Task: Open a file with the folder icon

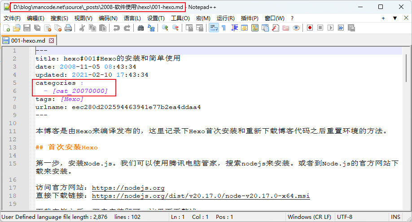Action: tap(17, 28)
